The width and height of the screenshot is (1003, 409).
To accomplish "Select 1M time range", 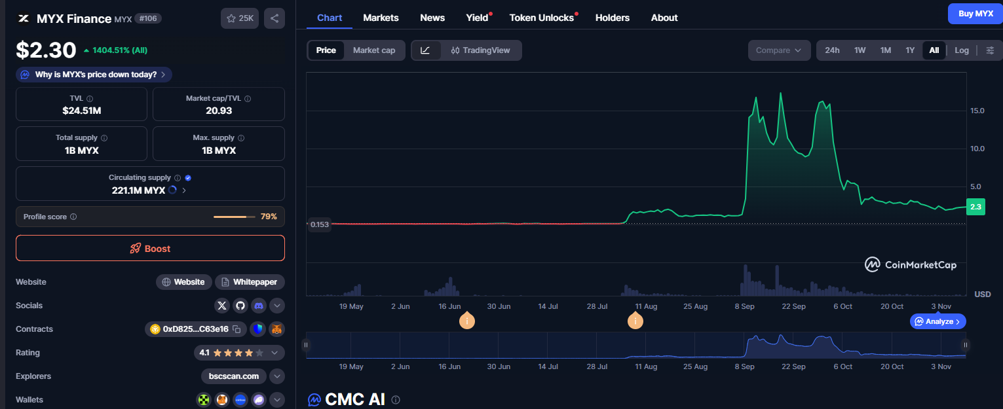I will pos(886,50).
